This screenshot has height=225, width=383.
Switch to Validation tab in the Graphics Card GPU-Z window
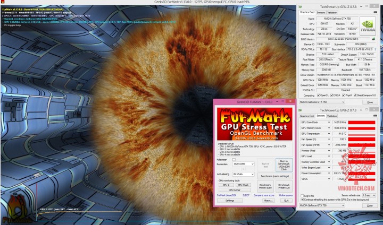pyautogui.click(x=332, y=12)
